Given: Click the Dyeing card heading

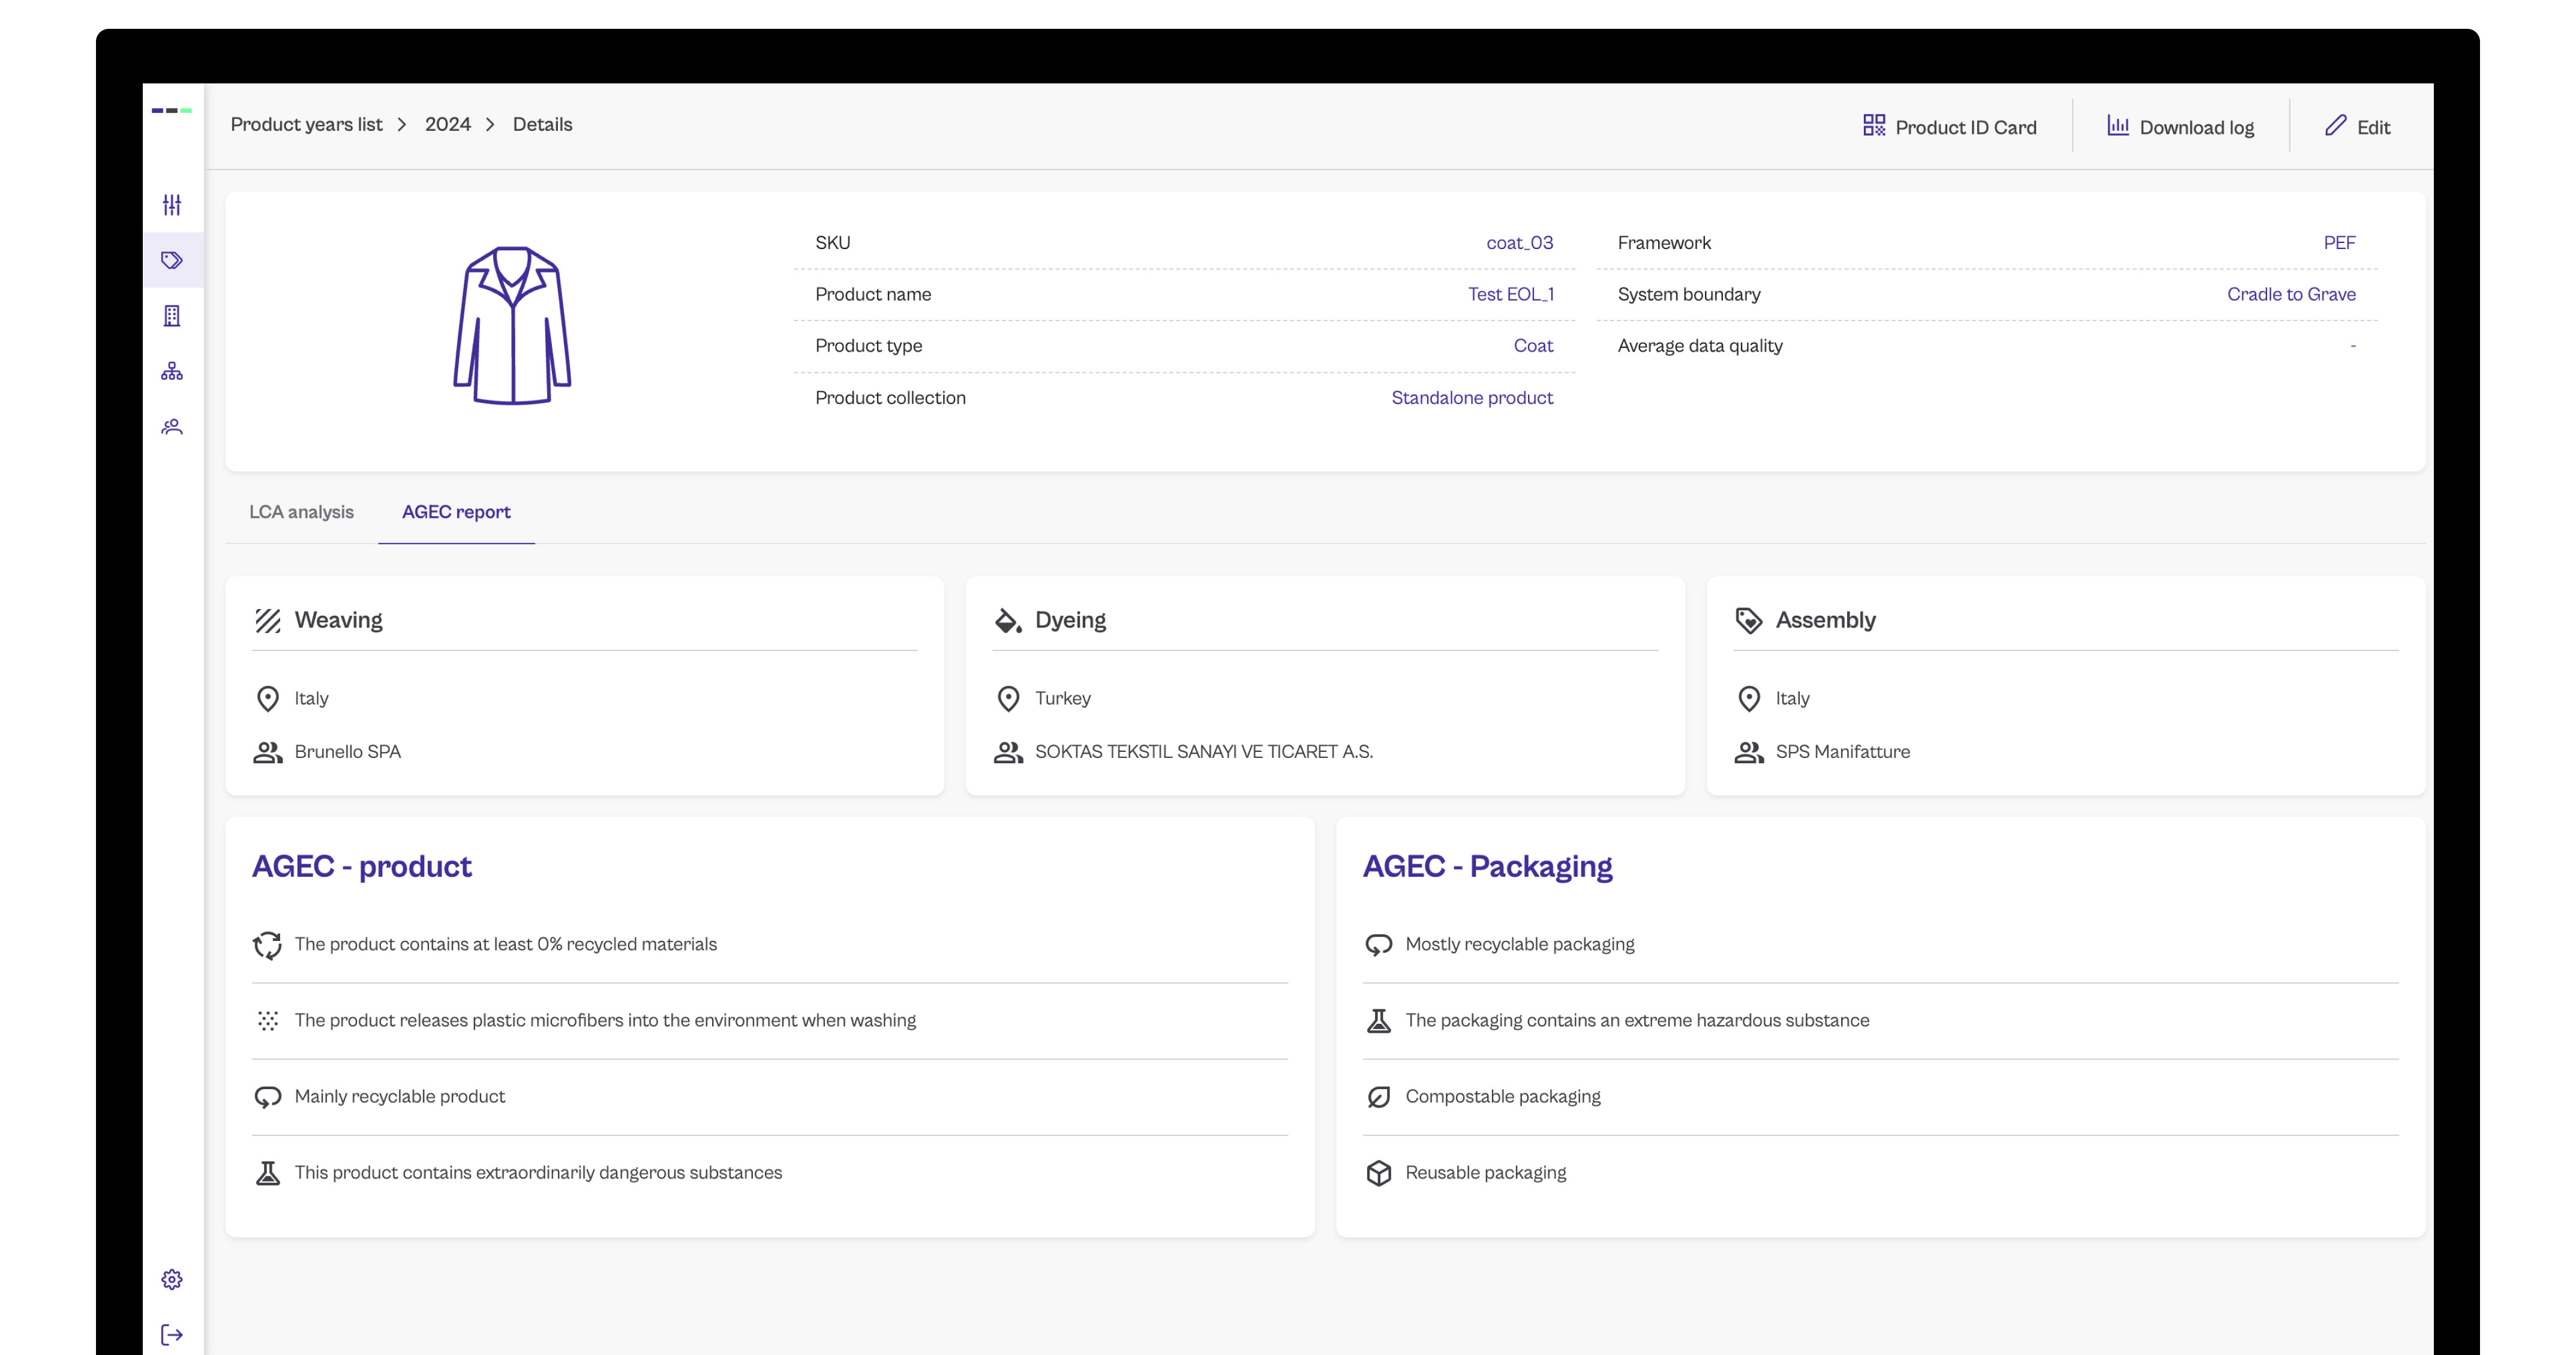Looking at the screenshot, I should 1070,620.
